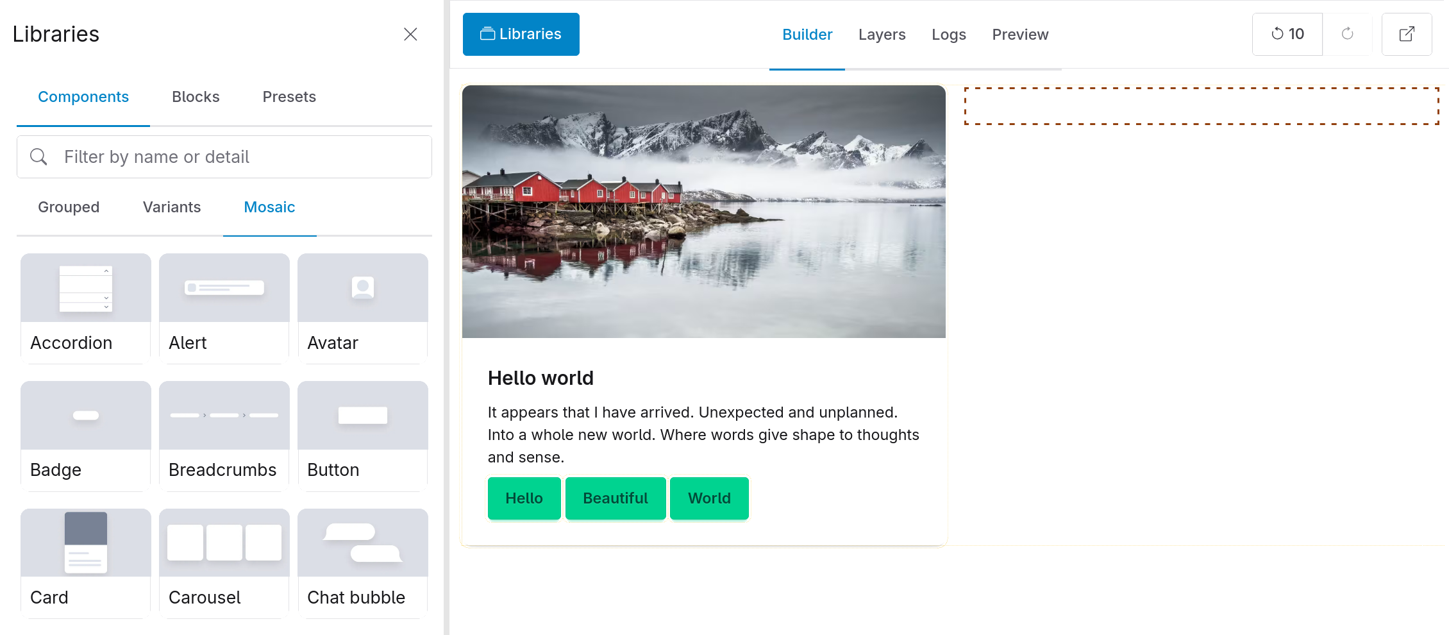Select the Badge component icon
1449x635 pixels.
(x=86, y=416)
